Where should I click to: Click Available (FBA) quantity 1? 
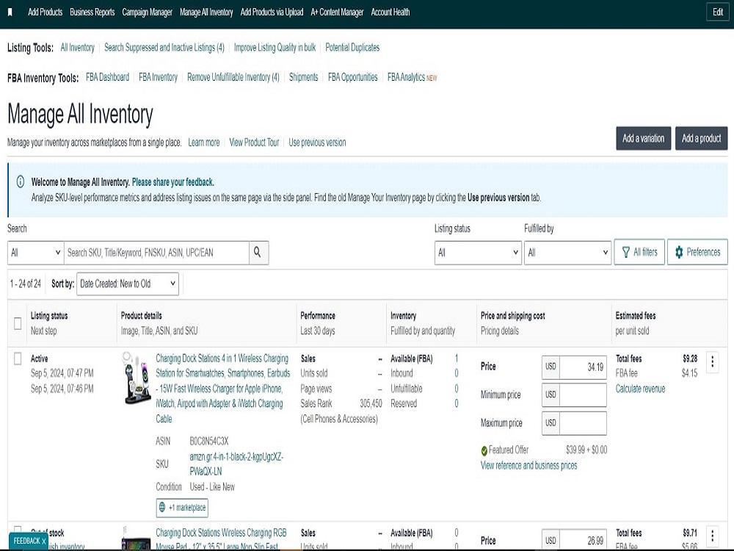[x=457, y=359]
